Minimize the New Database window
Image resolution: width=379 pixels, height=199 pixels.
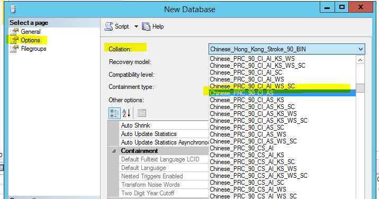[327, 7]
